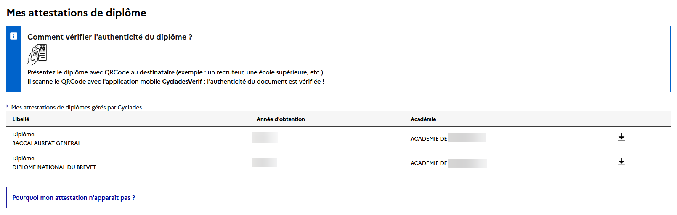Click the QR code phone illustration

coord(37,55)
